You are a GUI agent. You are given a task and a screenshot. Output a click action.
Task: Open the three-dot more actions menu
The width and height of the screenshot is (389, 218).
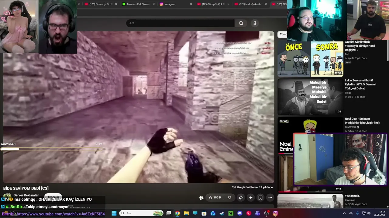270,198
